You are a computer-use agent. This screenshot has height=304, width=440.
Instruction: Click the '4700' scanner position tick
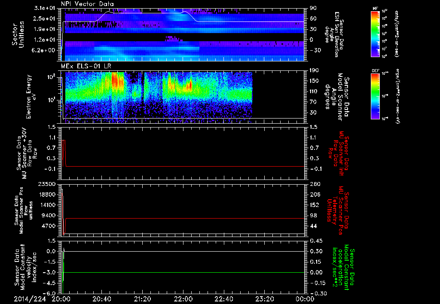click(49, 226)
